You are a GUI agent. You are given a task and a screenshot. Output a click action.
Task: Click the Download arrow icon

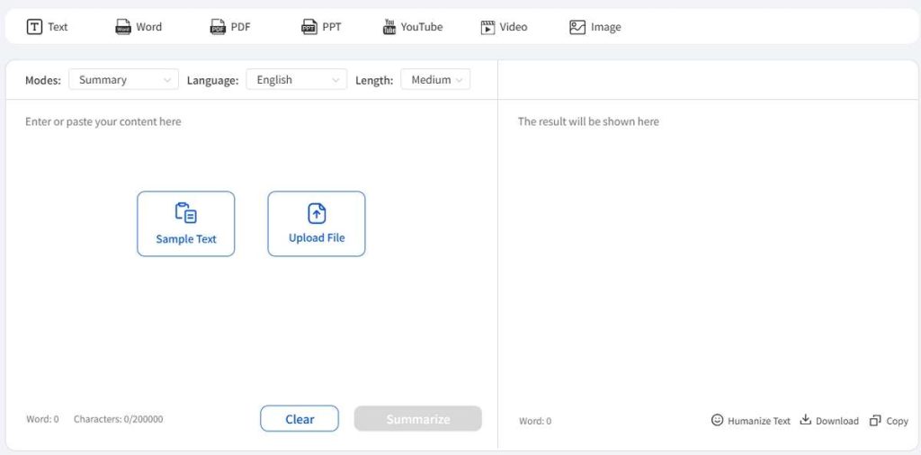tap(805, 419)
